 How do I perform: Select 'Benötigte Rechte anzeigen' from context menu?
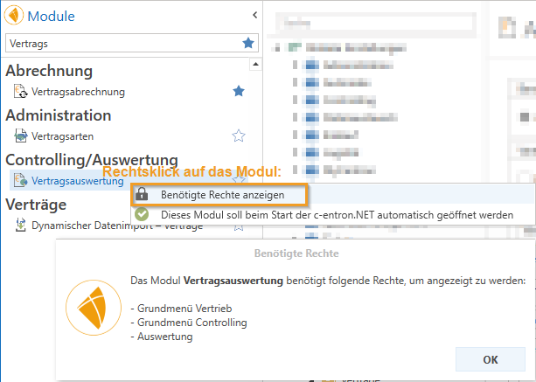pos(222,195)
